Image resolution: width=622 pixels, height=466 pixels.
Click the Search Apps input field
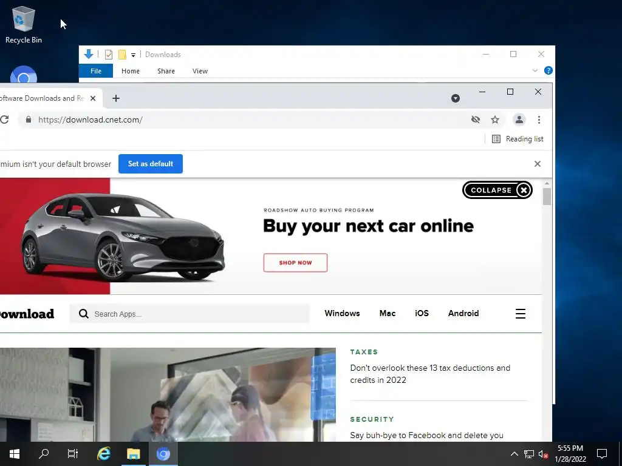pos(190,314)
